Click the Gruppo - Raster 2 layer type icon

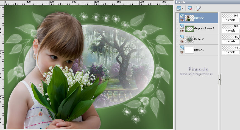tap(182, 26)
